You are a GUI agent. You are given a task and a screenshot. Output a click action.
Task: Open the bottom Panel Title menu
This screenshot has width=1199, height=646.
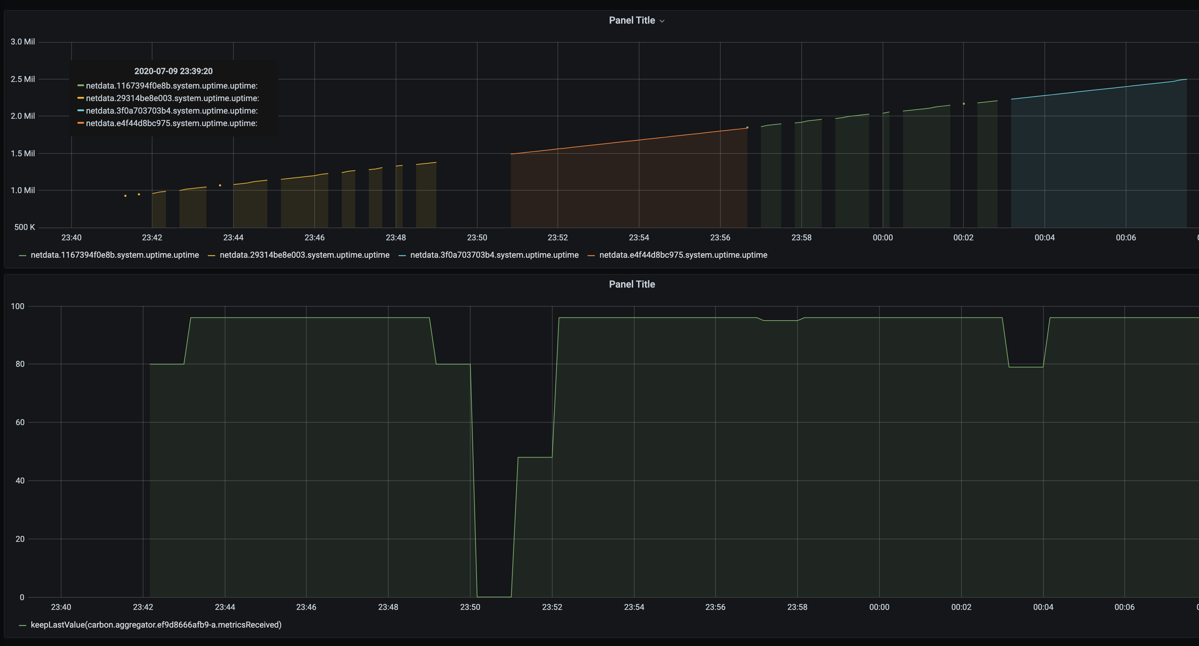[632, 284]
